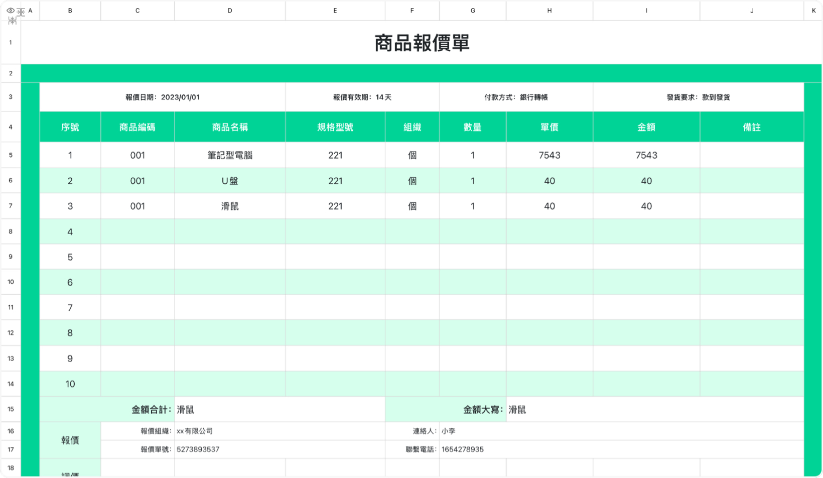Select serial number 6 cell

[70, 282]
